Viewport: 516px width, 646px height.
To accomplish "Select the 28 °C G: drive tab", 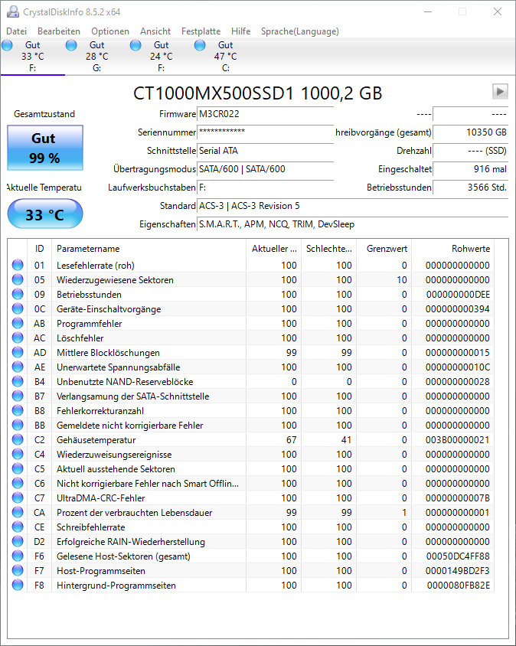I will click(97, 57).
